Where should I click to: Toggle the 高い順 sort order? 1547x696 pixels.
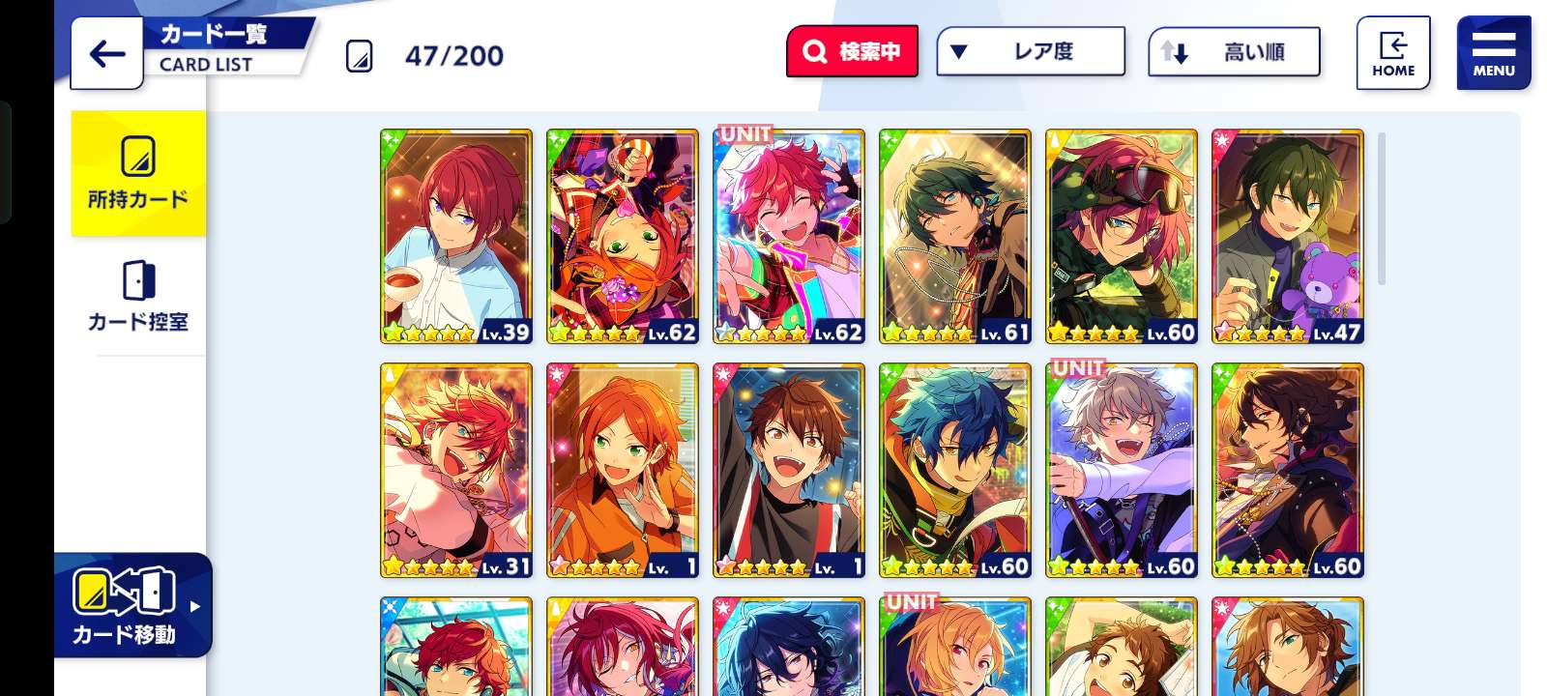[1234, 51]
